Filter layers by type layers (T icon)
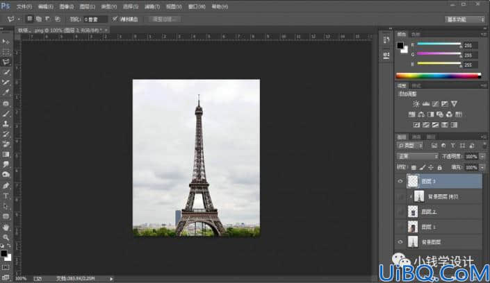 pyautogui.click(x=452, y=146)
